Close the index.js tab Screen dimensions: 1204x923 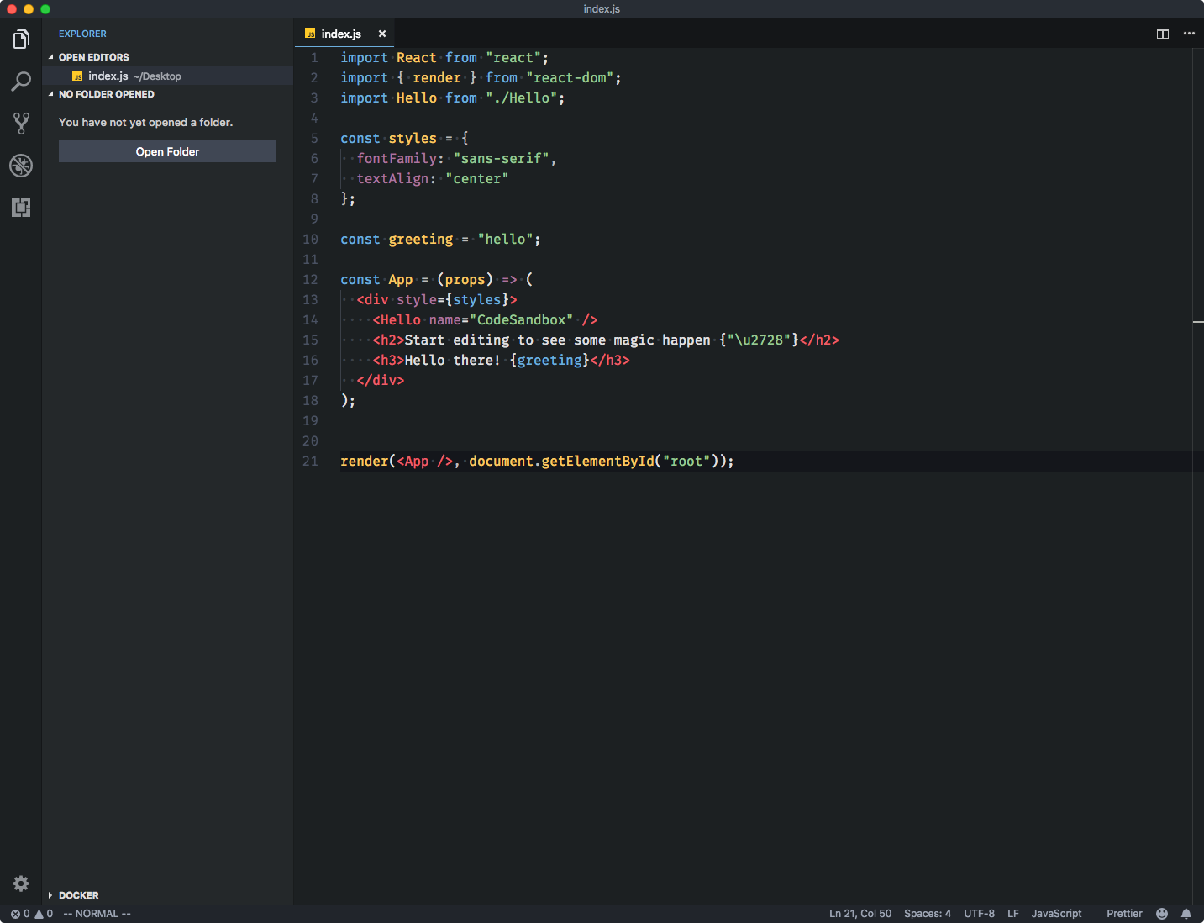382,34
